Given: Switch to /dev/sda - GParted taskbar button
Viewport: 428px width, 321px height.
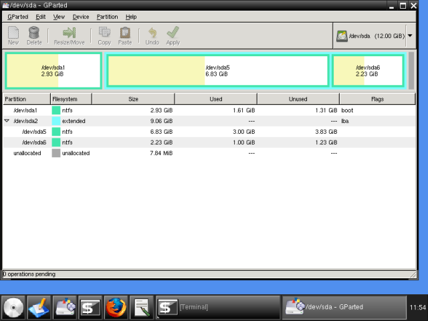Looking at the screenshot, I should tap(344, 308).
